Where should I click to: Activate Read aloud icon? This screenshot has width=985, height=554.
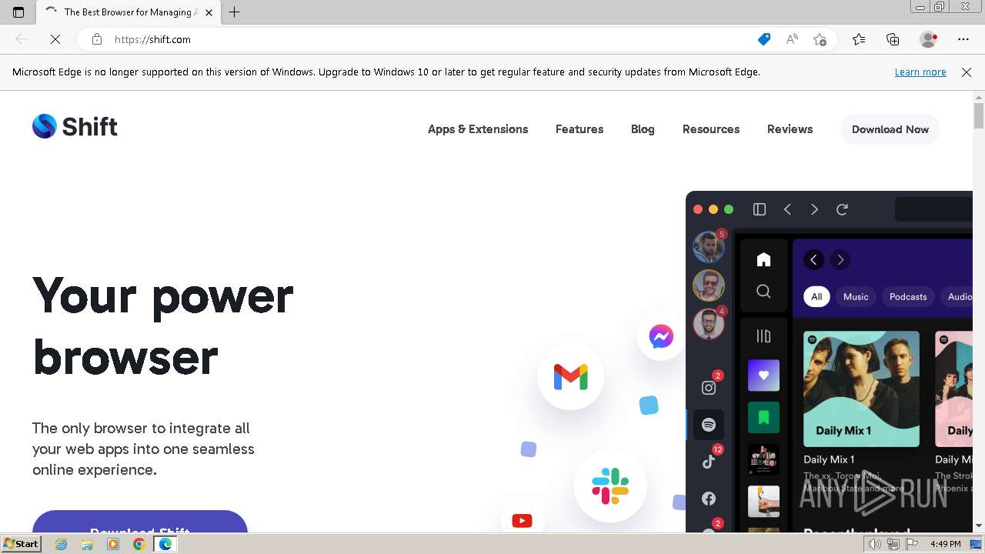(x=792, y=39)
